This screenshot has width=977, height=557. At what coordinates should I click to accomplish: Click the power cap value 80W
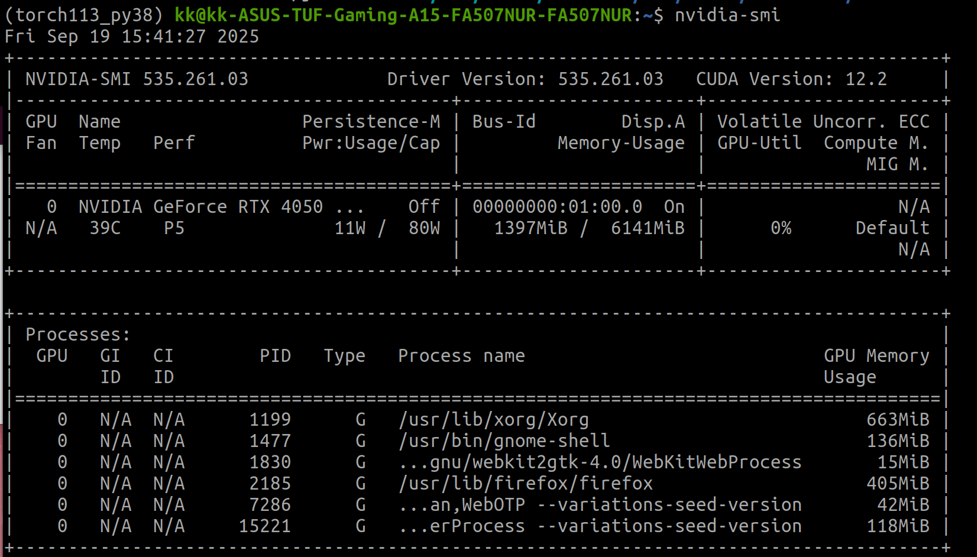pyautogui.click(x=424, y=228)
